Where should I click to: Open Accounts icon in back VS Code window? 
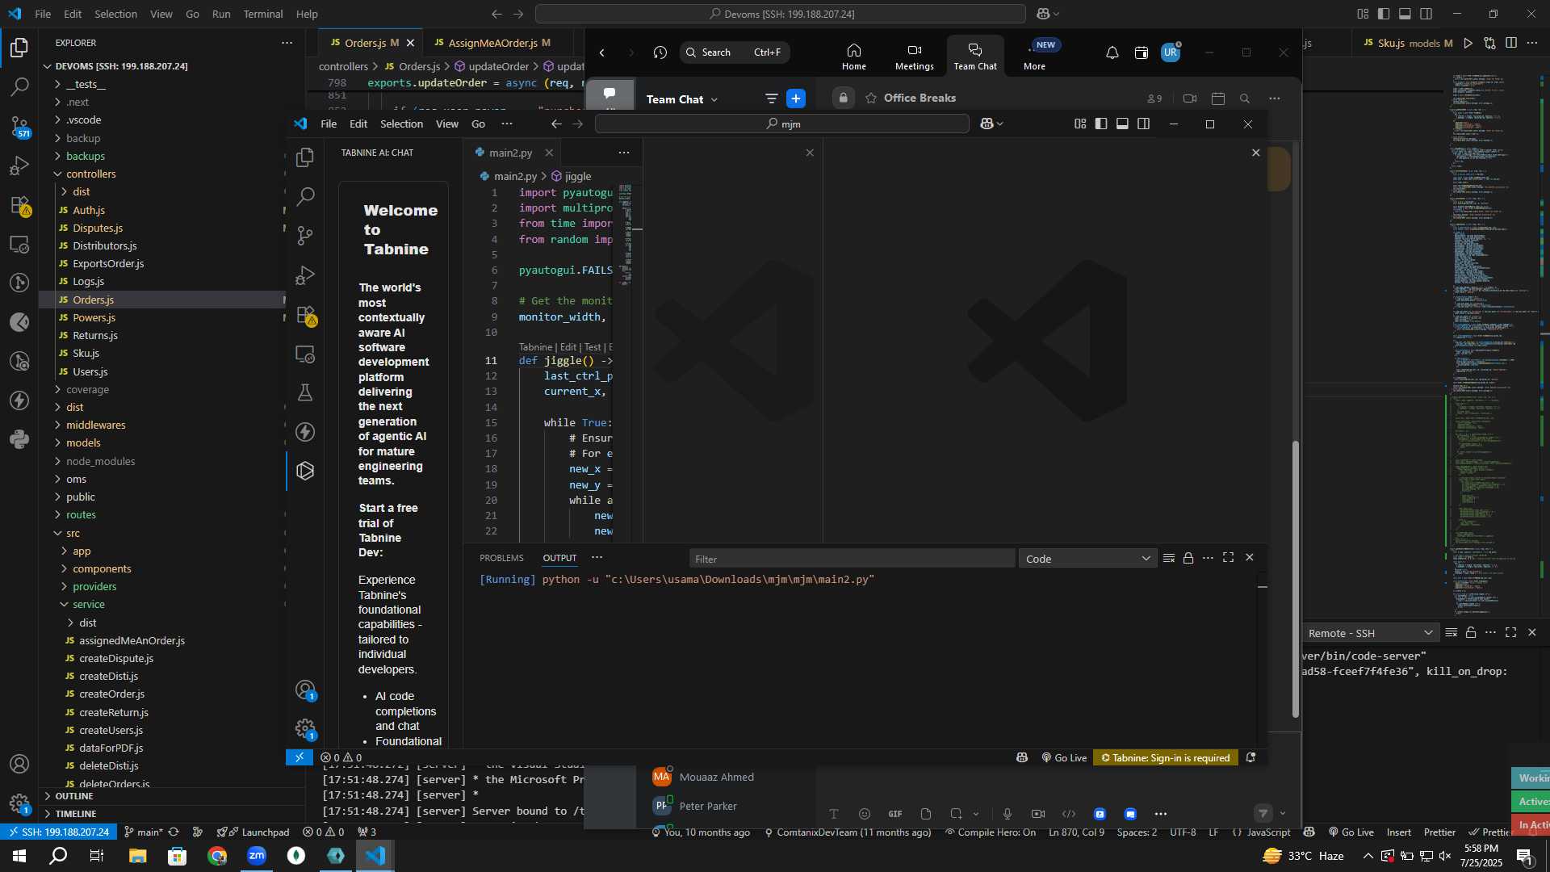coord(19,764)
